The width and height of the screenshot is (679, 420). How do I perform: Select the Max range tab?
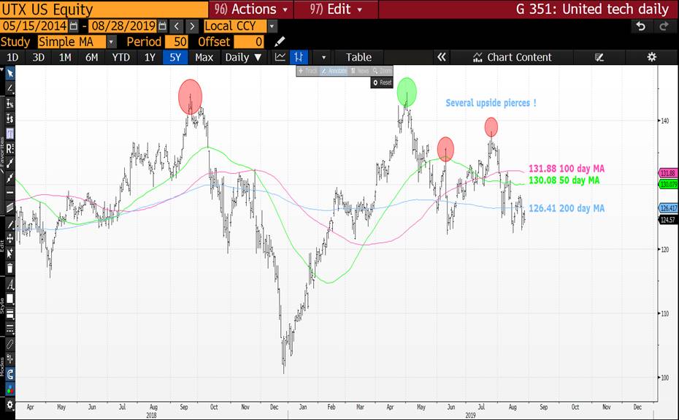coord(204,57)
